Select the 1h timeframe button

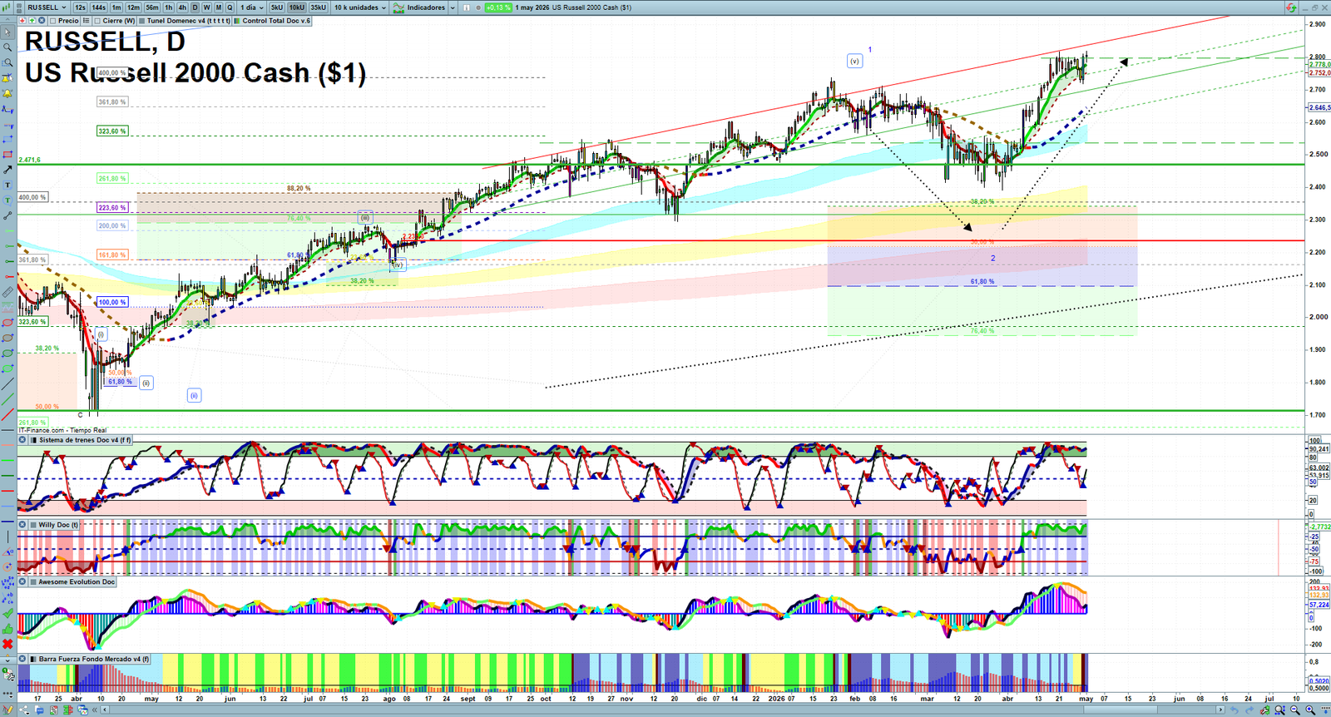169,7
